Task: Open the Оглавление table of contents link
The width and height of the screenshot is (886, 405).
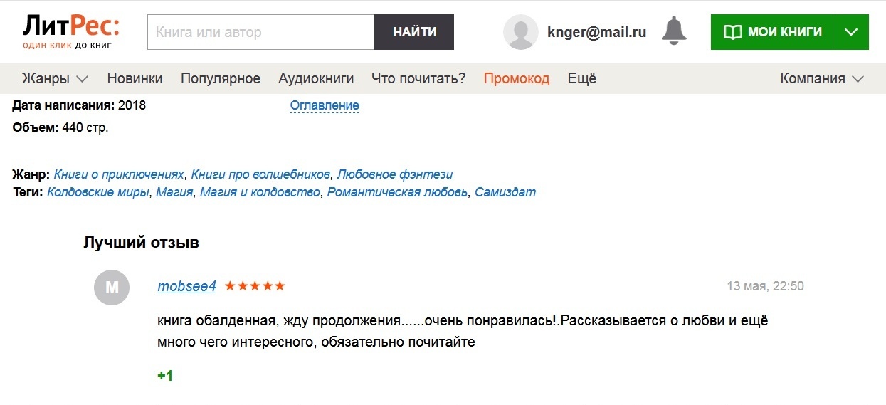Action: click(325, 105)
